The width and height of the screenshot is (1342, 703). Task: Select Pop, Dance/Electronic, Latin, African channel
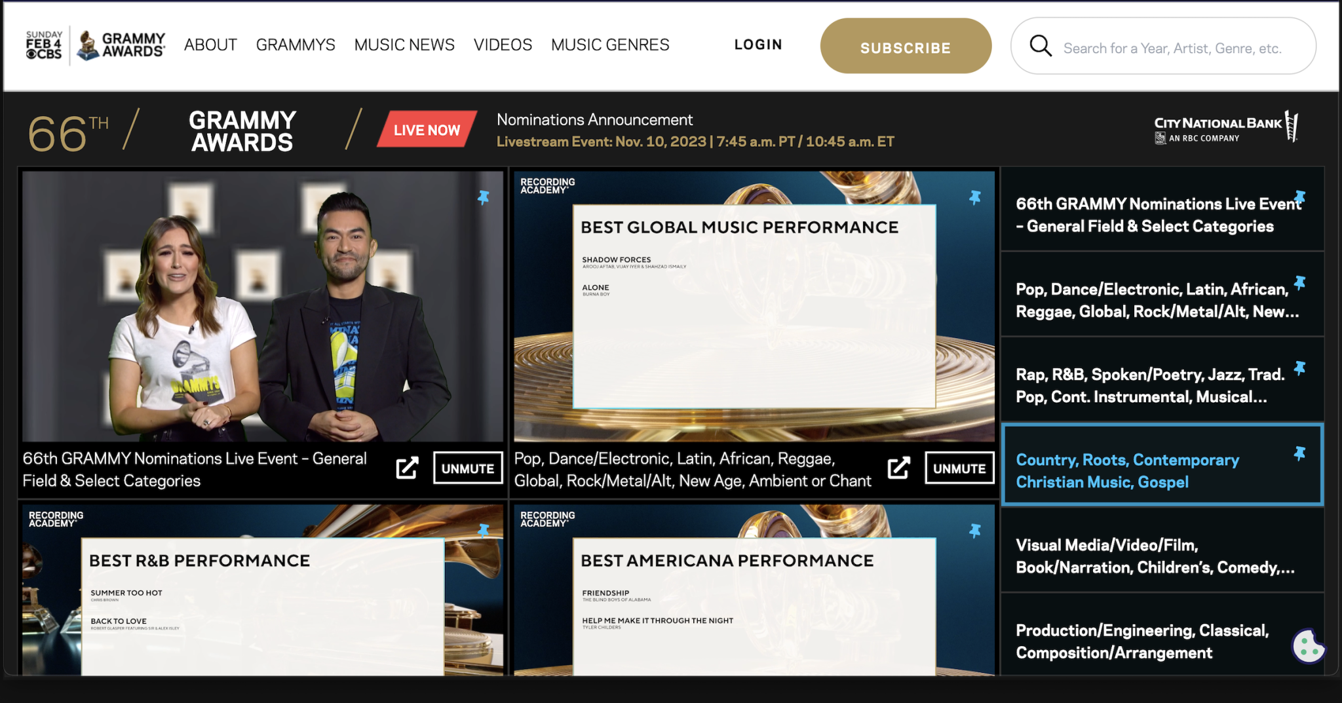click(1162, 294)
